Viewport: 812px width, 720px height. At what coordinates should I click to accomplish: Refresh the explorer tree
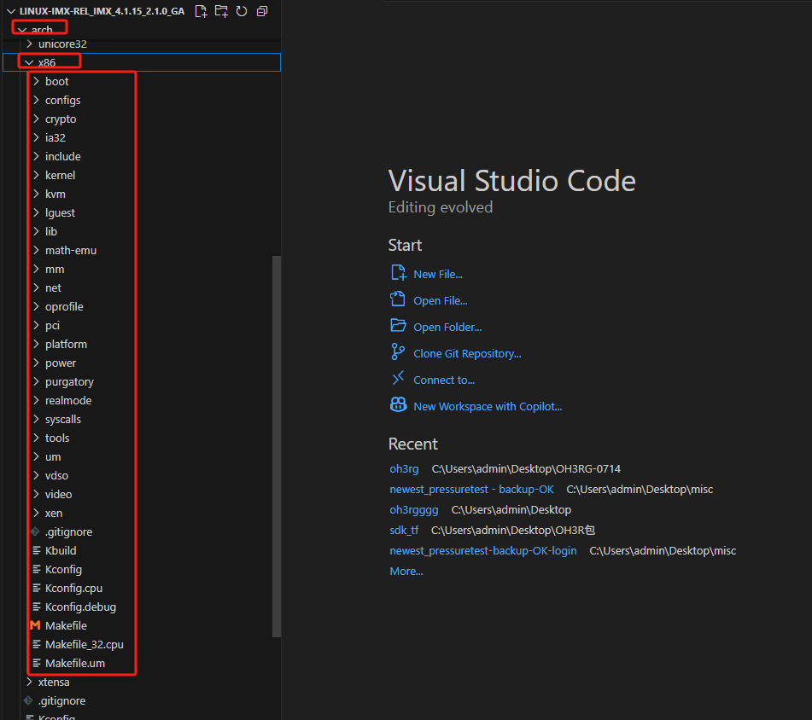click(x=242, y=11)
